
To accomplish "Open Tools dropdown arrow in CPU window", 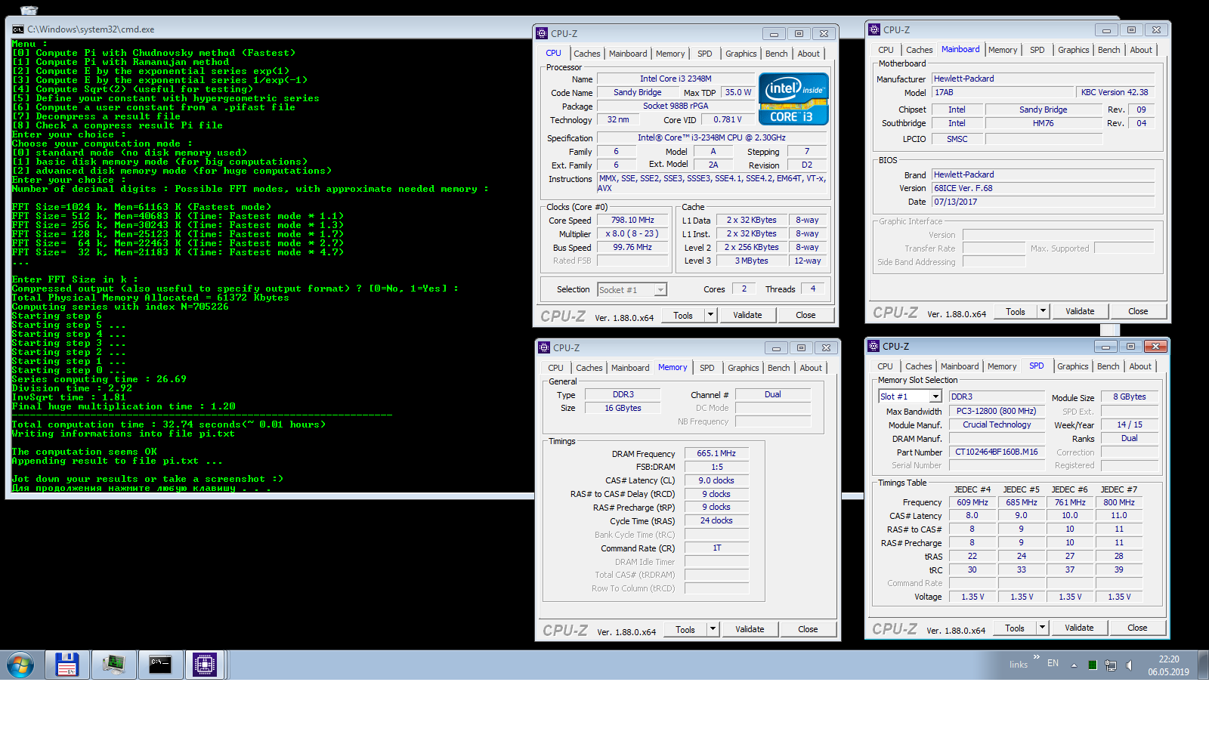I will (710, 315).
